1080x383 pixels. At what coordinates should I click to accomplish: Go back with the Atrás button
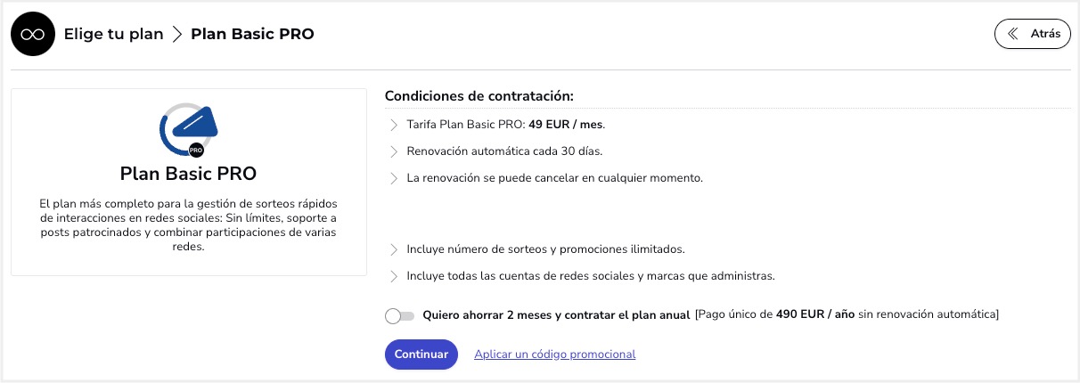click(x=1033, y=34)
